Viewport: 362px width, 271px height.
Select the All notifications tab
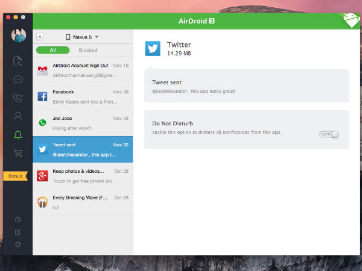pyautogui.click(x=53, y=50)
